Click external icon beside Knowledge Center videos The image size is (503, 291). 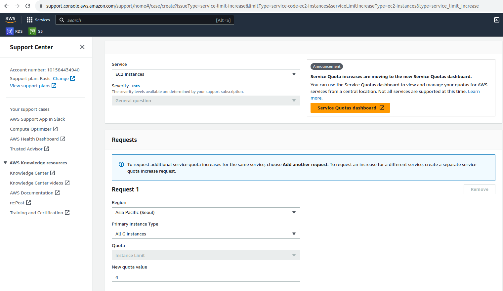(67, 183)
